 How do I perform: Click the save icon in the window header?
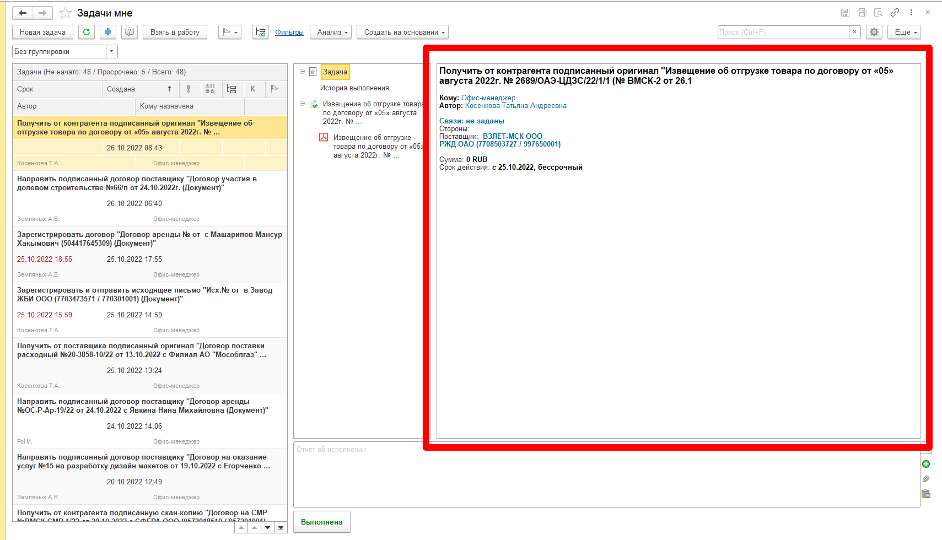[846, 13]
